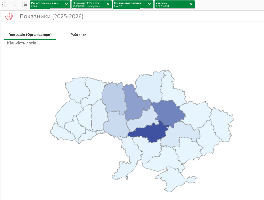The image size is (264, 200).
Task: Open the BI logo icon
Action: (x=9, y=16)
